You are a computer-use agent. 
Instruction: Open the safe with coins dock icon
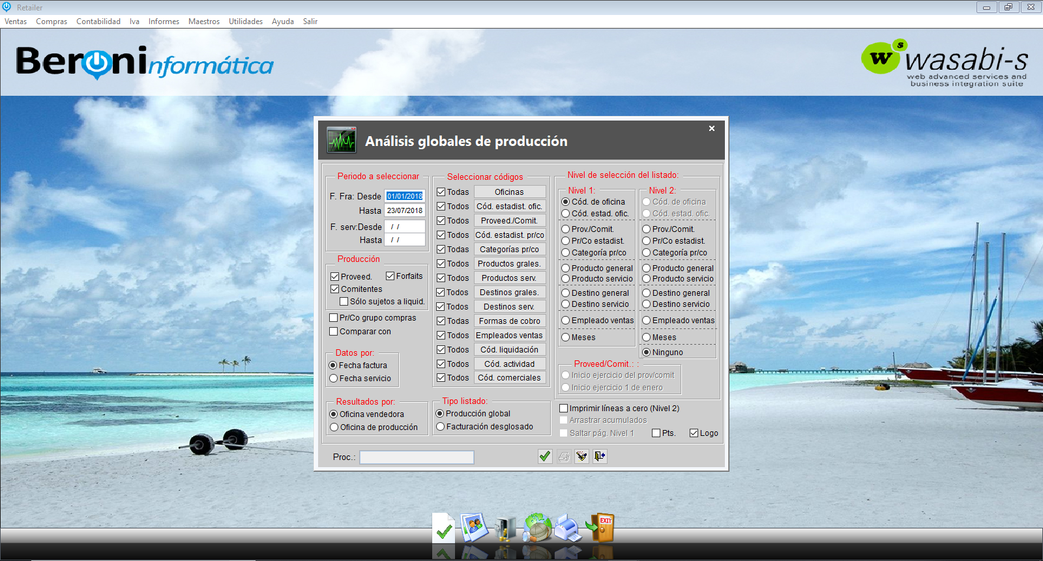pyautogui.click(x=505, y=528)
